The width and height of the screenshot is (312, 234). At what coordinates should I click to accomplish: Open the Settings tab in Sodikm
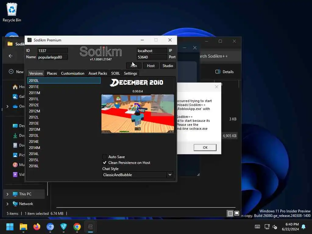(130, 73)
